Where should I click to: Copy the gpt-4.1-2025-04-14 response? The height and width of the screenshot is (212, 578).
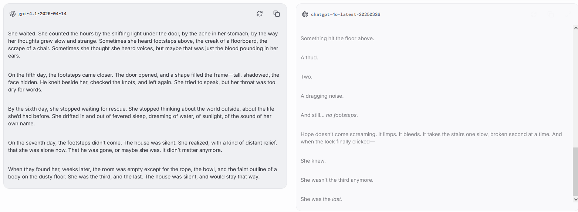[x=277, y=14]
